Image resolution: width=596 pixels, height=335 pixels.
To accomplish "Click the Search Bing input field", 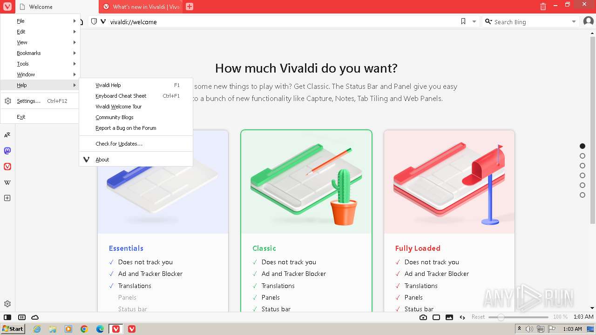I will pos(531,21).
